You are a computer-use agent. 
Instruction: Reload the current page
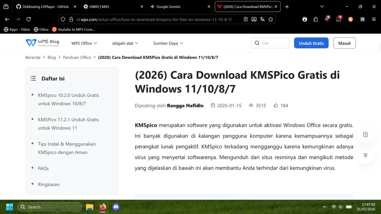(29, 19)
